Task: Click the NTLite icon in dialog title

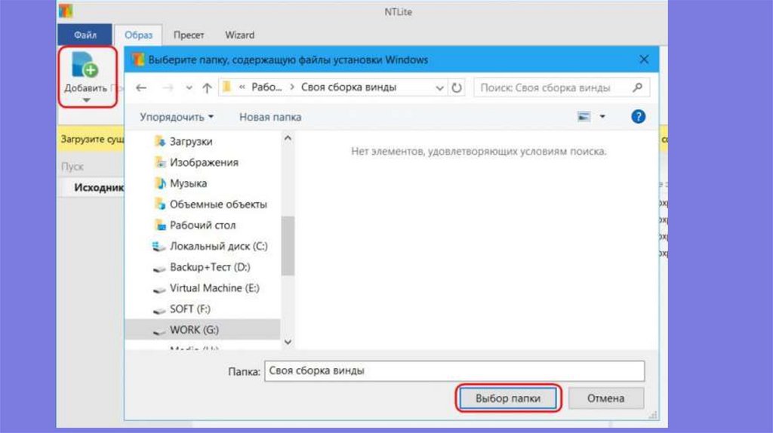Action: click(138, 60)
